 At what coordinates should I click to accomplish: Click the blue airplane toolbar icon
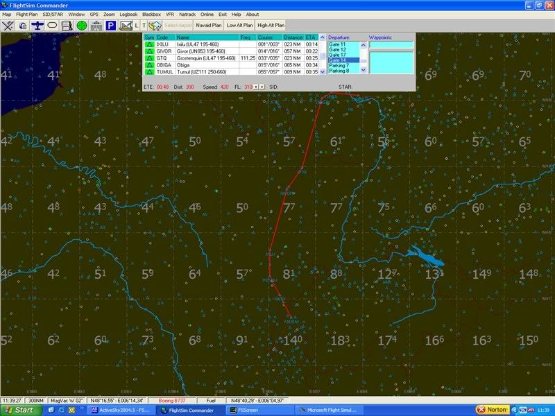tap(37, 26)
